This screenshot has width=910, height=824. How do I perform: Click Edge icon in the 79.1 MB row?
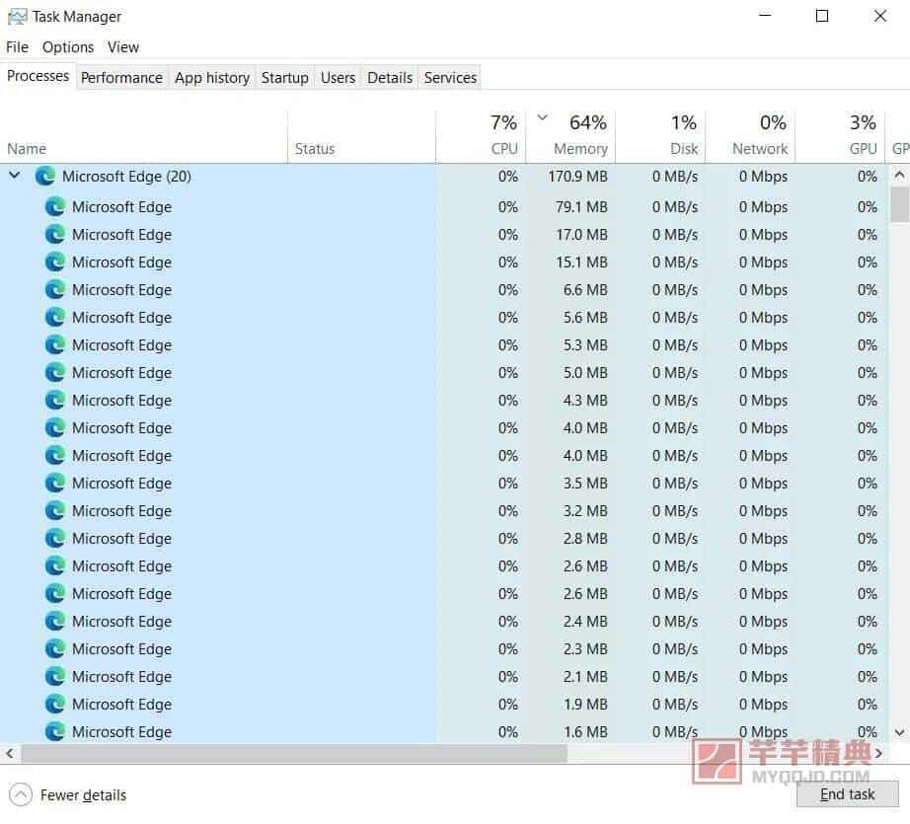point(54,206)
